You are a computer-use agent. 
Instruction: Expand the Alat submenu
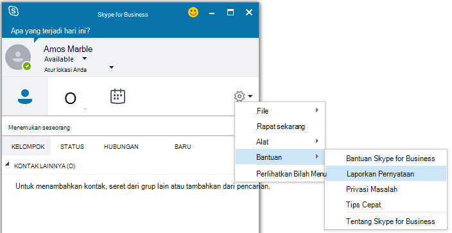tap(281, 142)
